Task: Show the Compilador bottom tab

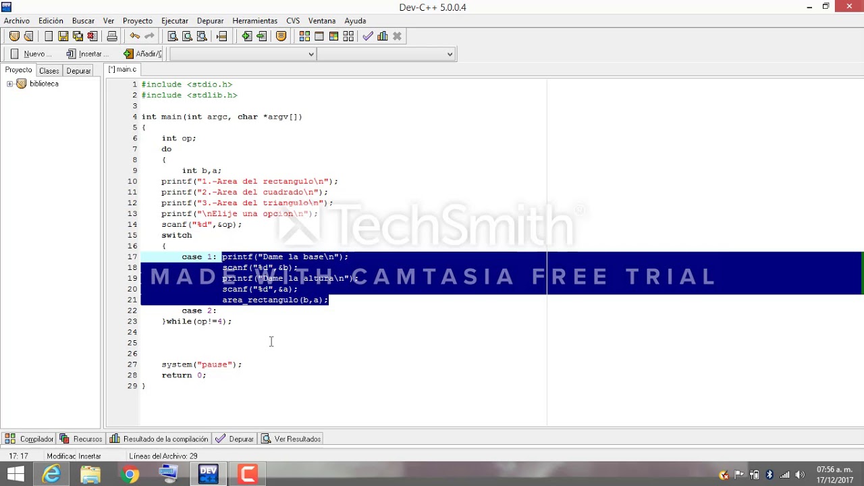Action: (x=29, y=439)
